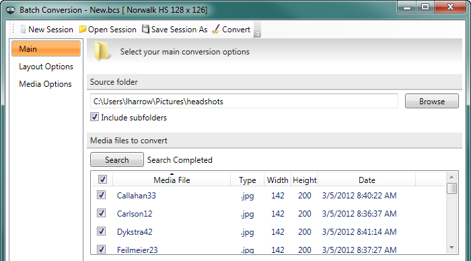Maximize the Batch Conversion window
Screen dimensions: 471x261
click(x=425, y=7)
